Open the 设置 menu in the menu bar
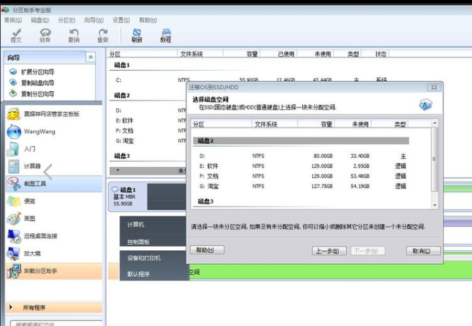The height and width of the screenshot is (326, 472). pyautogui.click(x=121, y=20)
